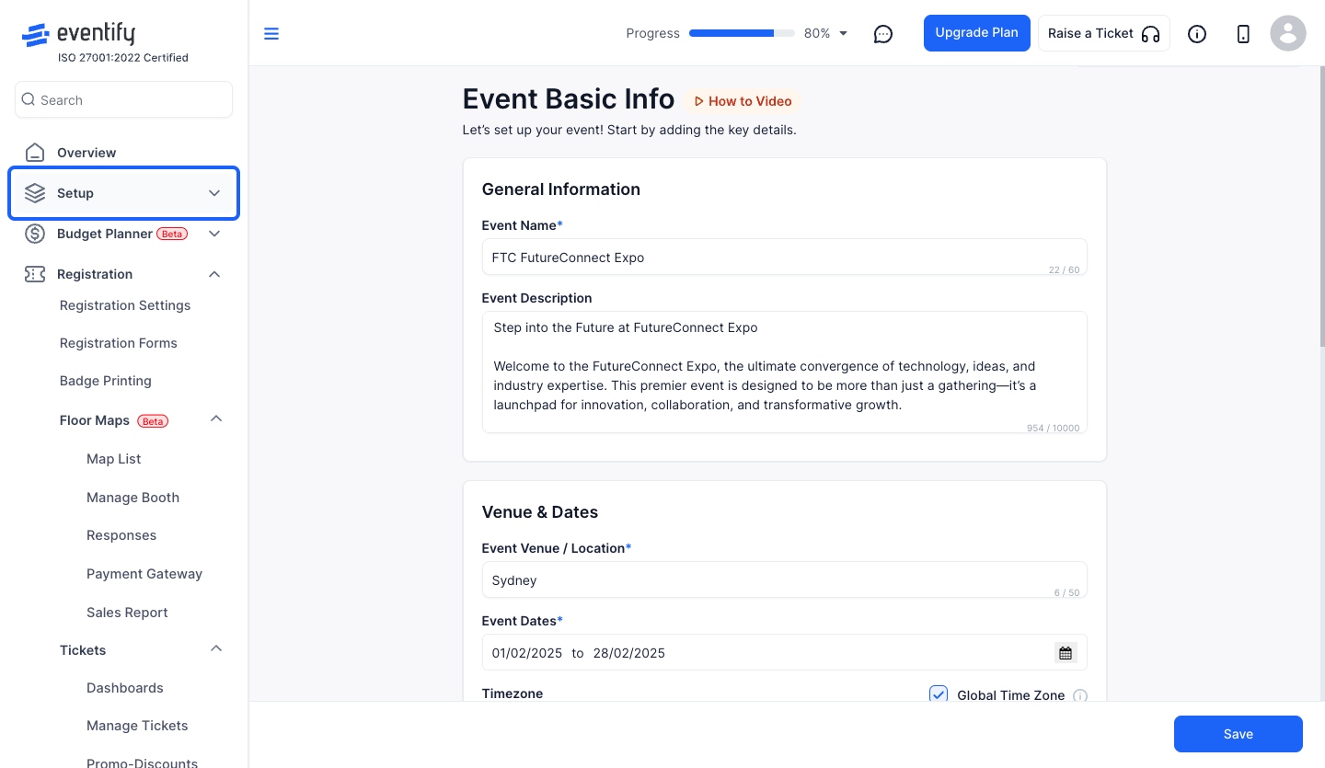The width and height of the screenshot is (1325, 768).
Task: Click the Upgrade Plan button
Action: click(x=976, y=33)
